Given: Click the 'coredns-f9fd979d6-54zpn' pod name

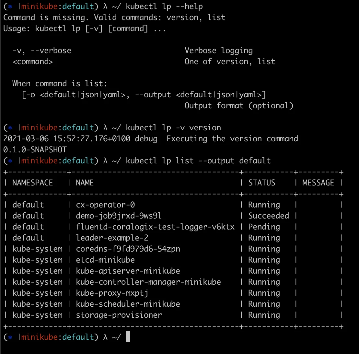Looking at the screenshot, I should (x=128, y=249).
